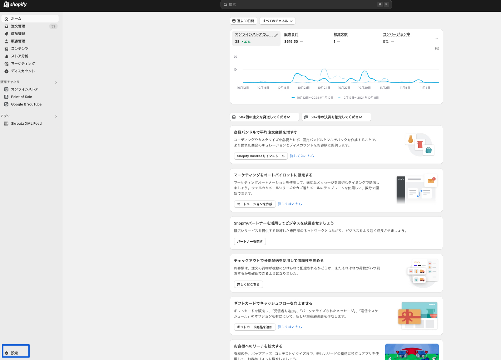Click the 注文管理 inbox icon in sidebar
This screenshot has height=360, width=501.
point(6,26)
